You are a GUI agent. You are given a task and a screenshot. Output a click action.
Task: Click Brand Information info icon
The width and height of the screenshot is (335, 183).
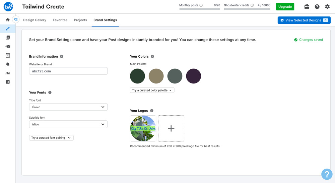(62, 56)
